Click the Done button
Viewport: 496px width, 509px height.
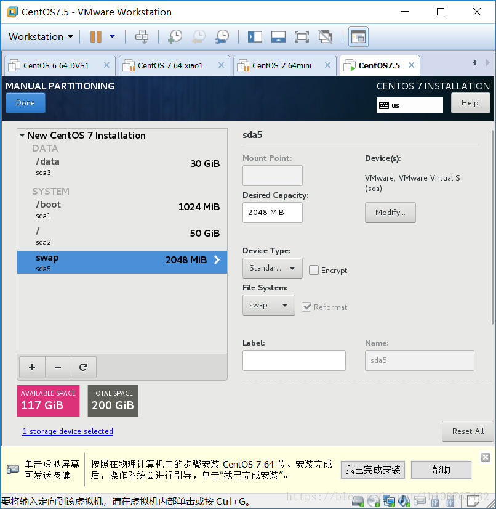26,103
